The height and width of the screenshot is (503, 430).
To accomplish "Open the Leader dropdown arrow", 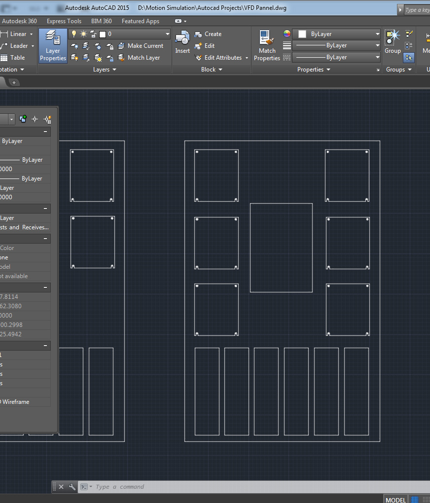I will [x=33, y=46].
